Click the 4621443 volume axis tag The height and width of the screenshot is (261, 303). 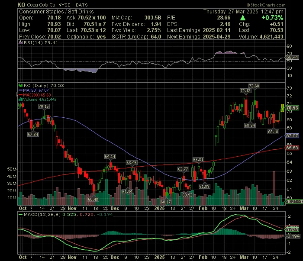294,202
